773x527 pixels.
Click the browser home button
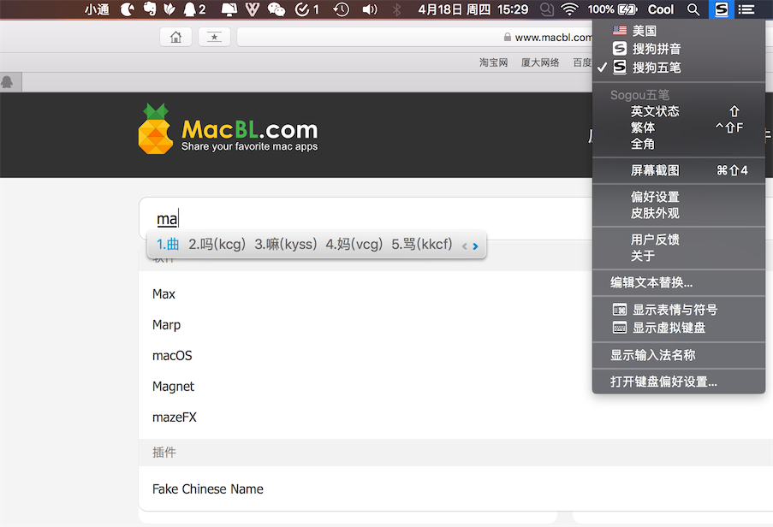click(x=176, y=37)
